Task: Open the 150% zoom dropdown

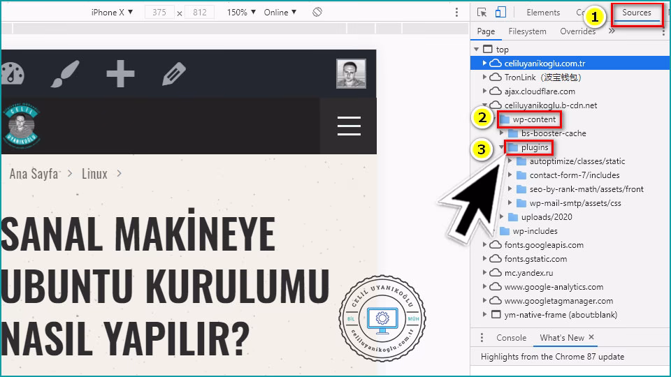Action: [x=241, y=13]
